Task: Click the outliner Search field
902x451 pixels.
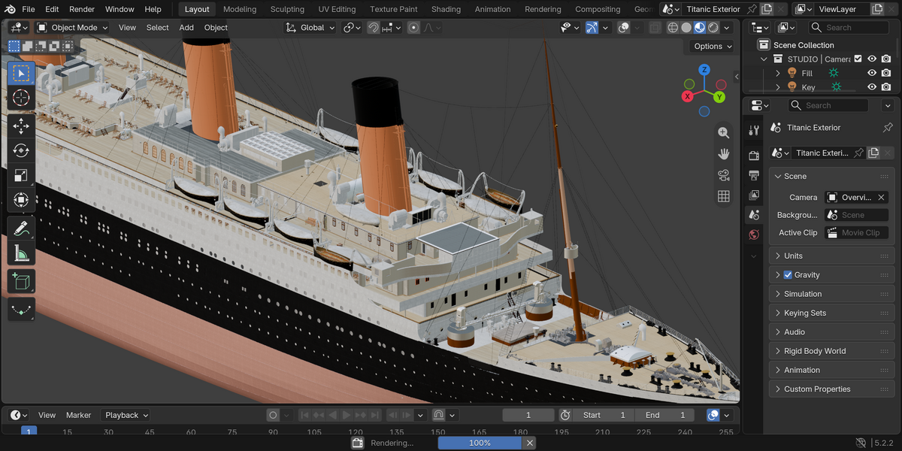Action: pos(848,28)
